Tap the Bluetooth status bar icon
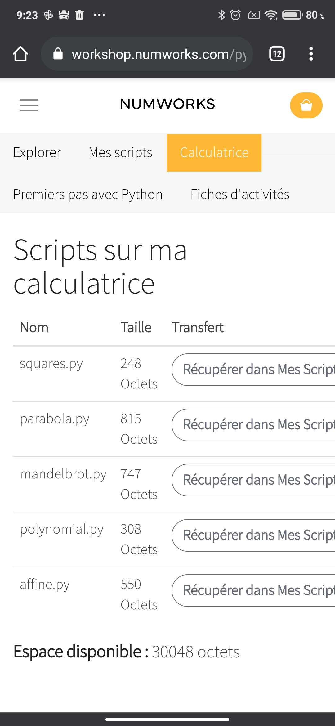Image resolution: width=335 pixels, height=726 pixels. point(221,15)
